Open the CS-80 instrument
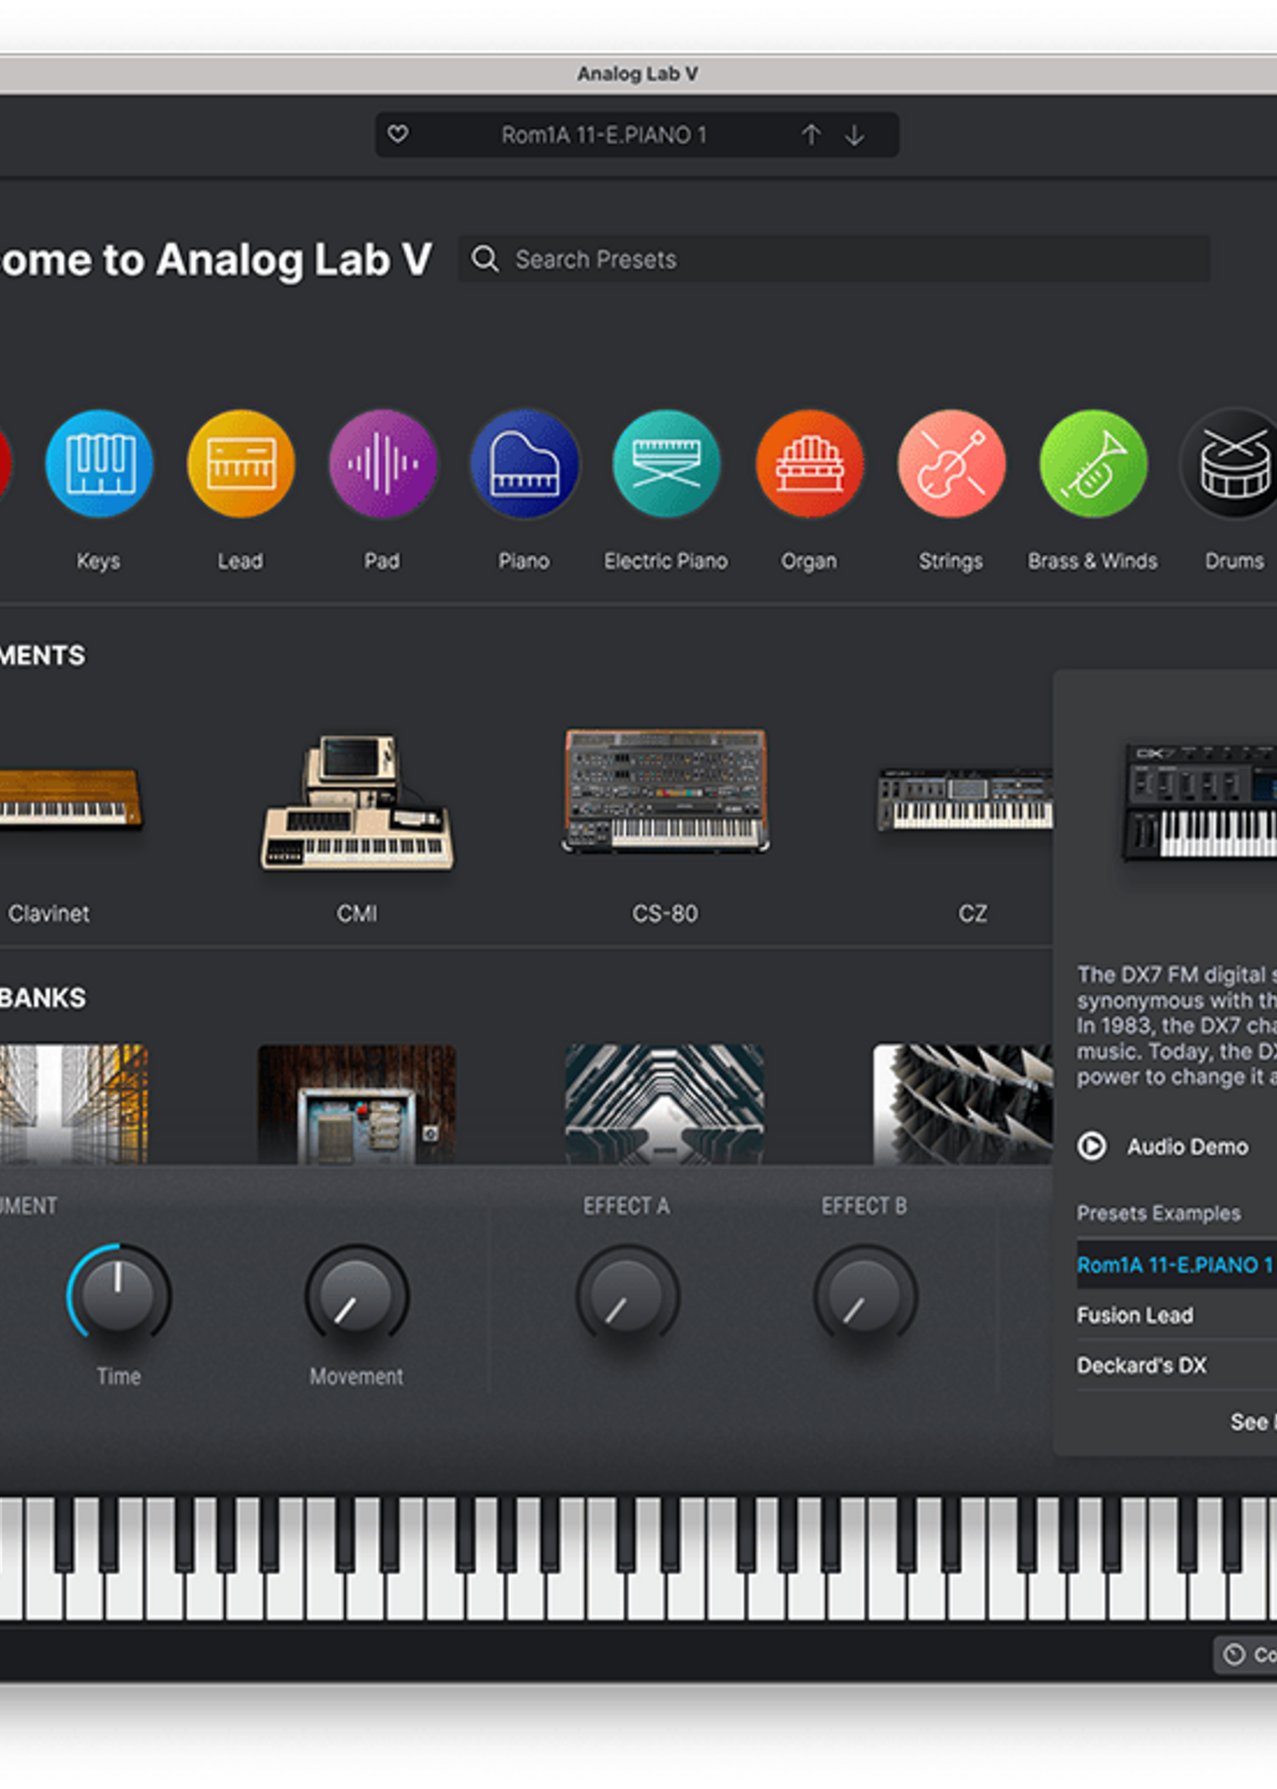 point(666,790)
